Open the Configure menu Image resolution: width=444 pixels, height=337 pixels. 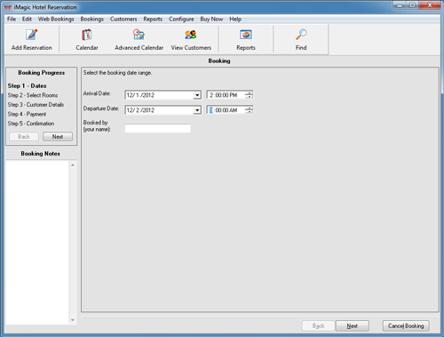pyautogui.click(x=181, y=19)
